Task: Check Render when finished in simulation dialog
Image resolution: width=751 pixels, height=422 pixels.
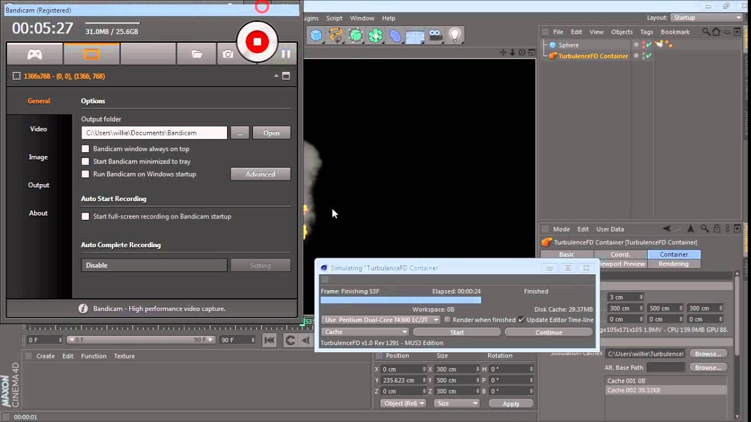Action: 448,320
